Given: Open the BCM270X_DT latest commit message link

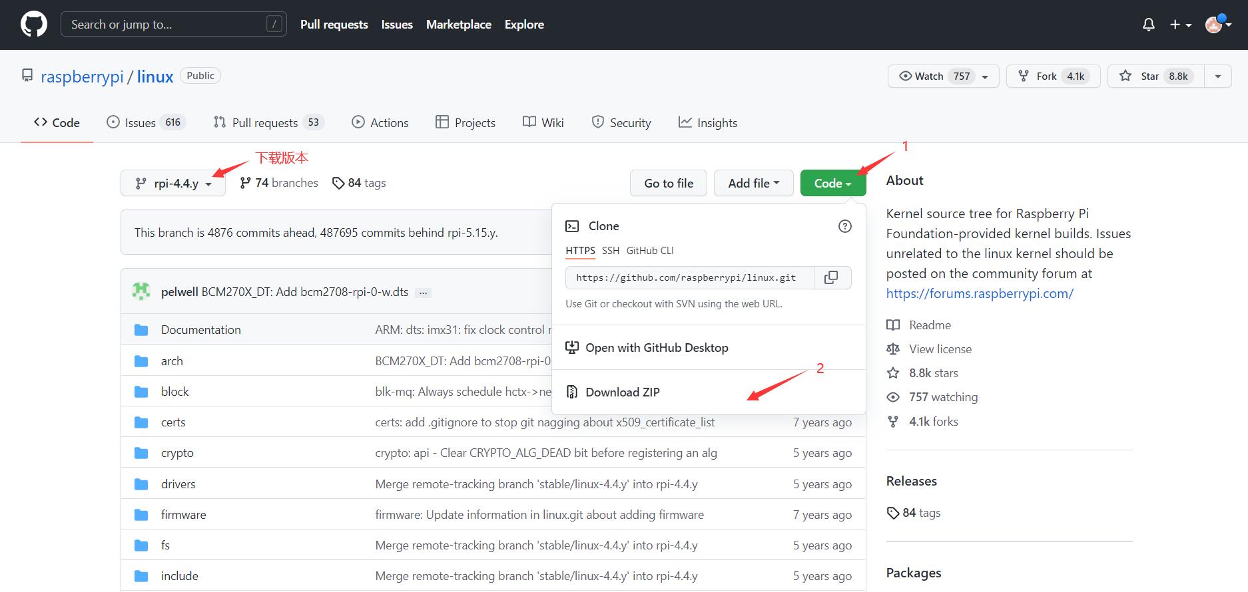Looking at the screenshot, I should (305, 292).
